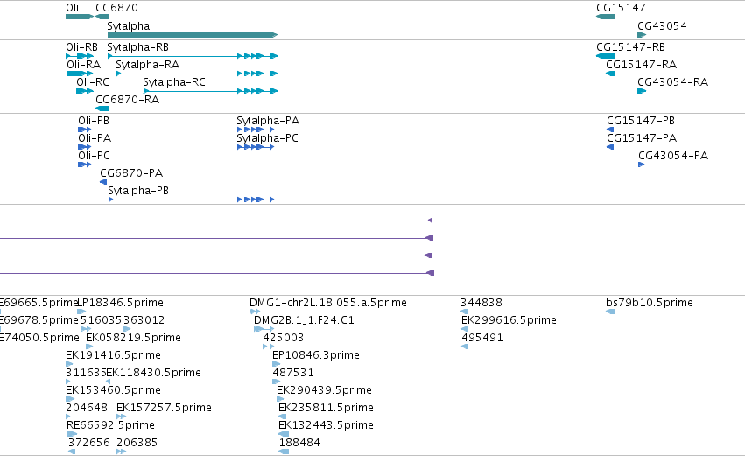The image size is (745, 456).
Task: Click the CG15147 gene glyph
Action: (606, 17)
